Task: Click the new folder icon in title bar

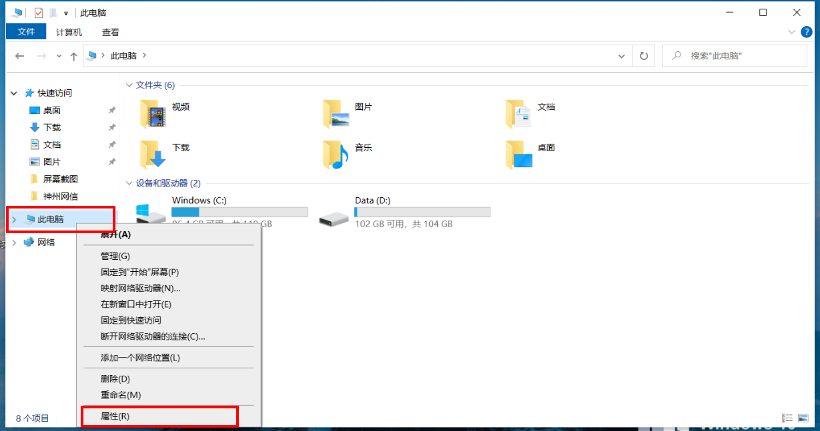Action: [53, 13]
